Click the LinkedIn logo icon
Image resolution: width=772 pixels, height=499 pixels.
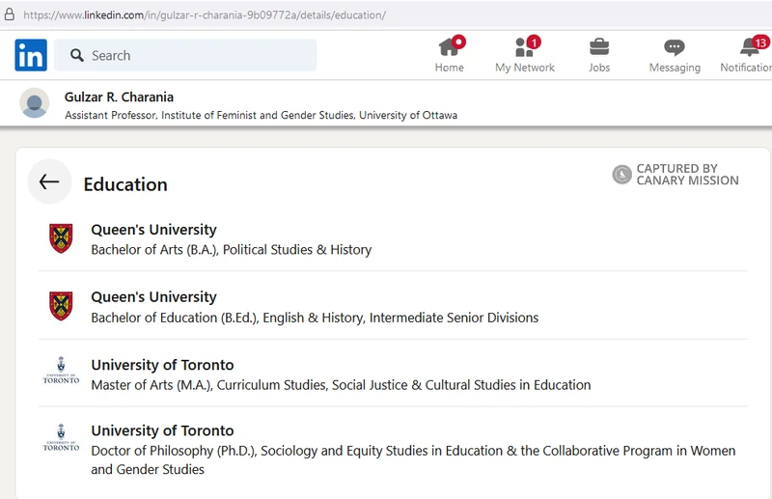point(31,55)
